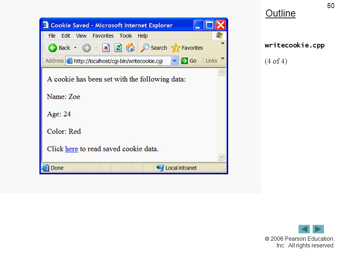This screenshot has height=253, width=338.
Task: Click the green Back arrow icon
Action: [x=52, y=48]
